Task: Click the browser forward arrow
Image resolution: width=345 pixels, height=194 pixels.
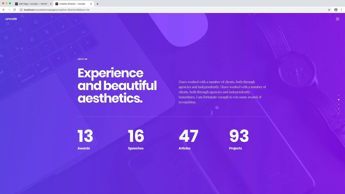Action: [9, 10]
